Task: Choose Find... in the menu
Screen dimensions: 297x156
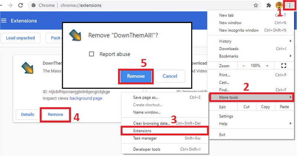Action: point(251,90)
